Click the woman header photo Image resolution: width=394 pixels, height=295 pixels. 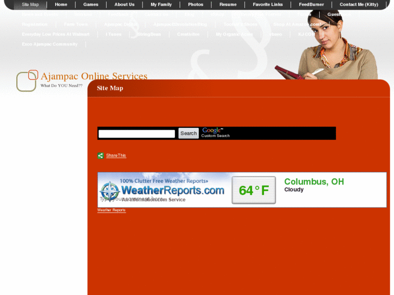click(x=327, y=45)
